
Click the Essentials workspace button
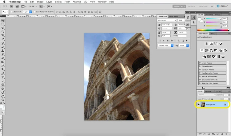[179, 6]
